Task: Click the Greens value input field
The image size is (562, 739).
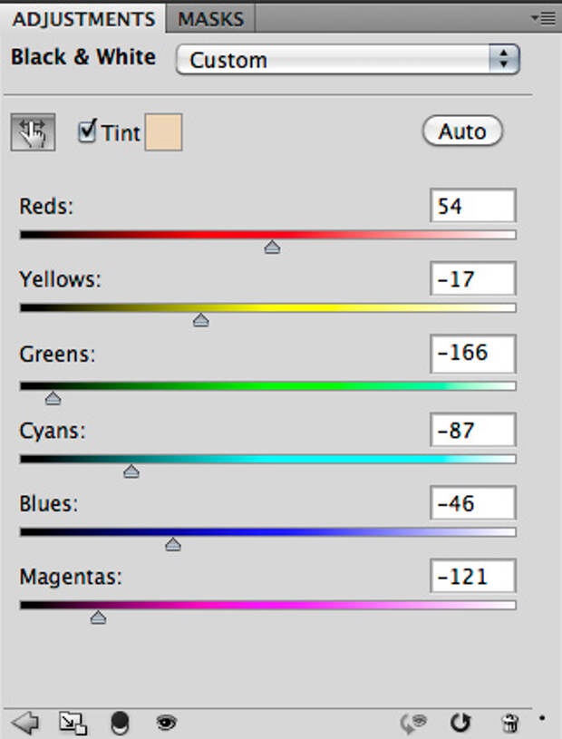Action: [x=472, y=353]
